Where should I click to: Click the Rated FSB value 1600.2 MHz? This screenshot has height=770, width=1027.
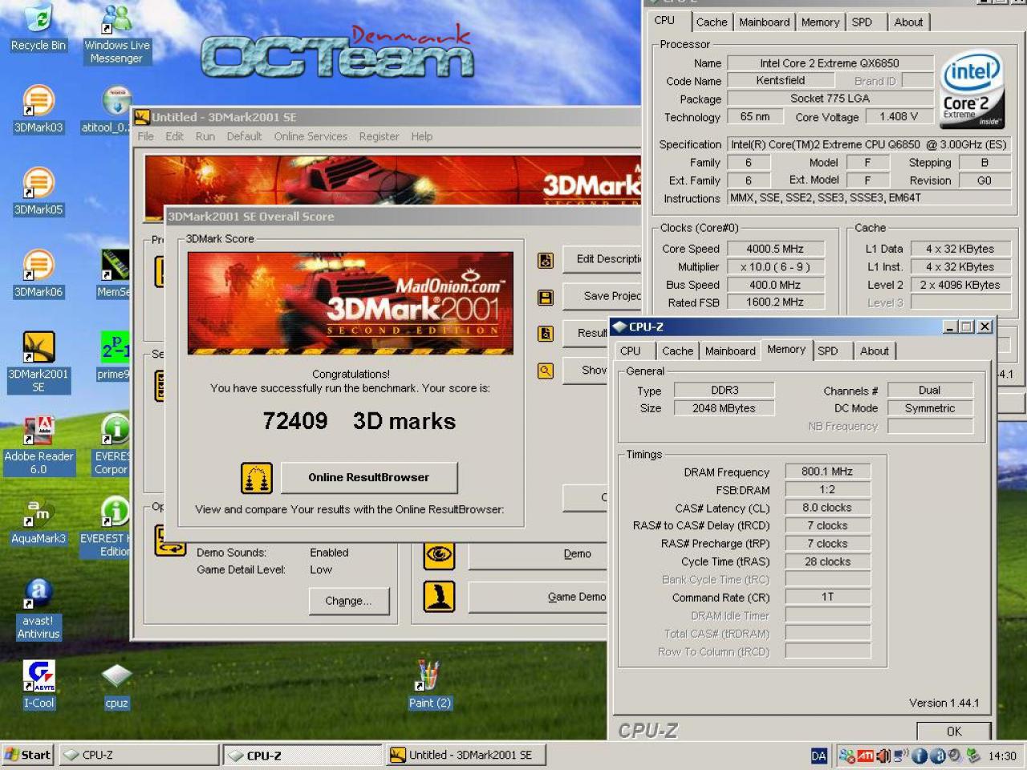click(x=774, y=302)
